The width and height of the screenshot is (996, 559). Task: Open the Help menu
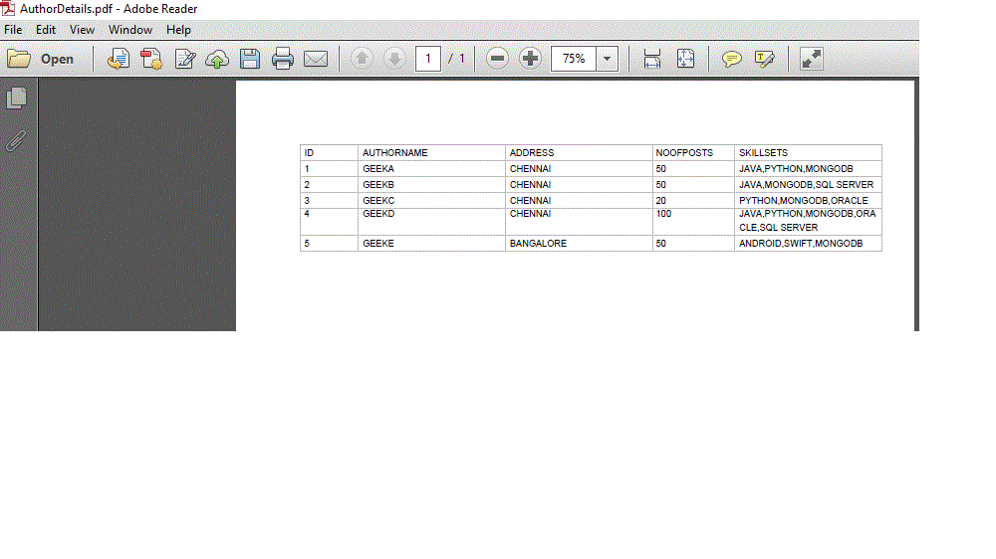[178, 30]
